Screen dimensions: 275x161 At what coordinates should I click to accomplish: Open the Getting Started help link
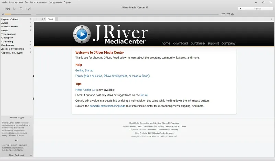click(84, 70)
